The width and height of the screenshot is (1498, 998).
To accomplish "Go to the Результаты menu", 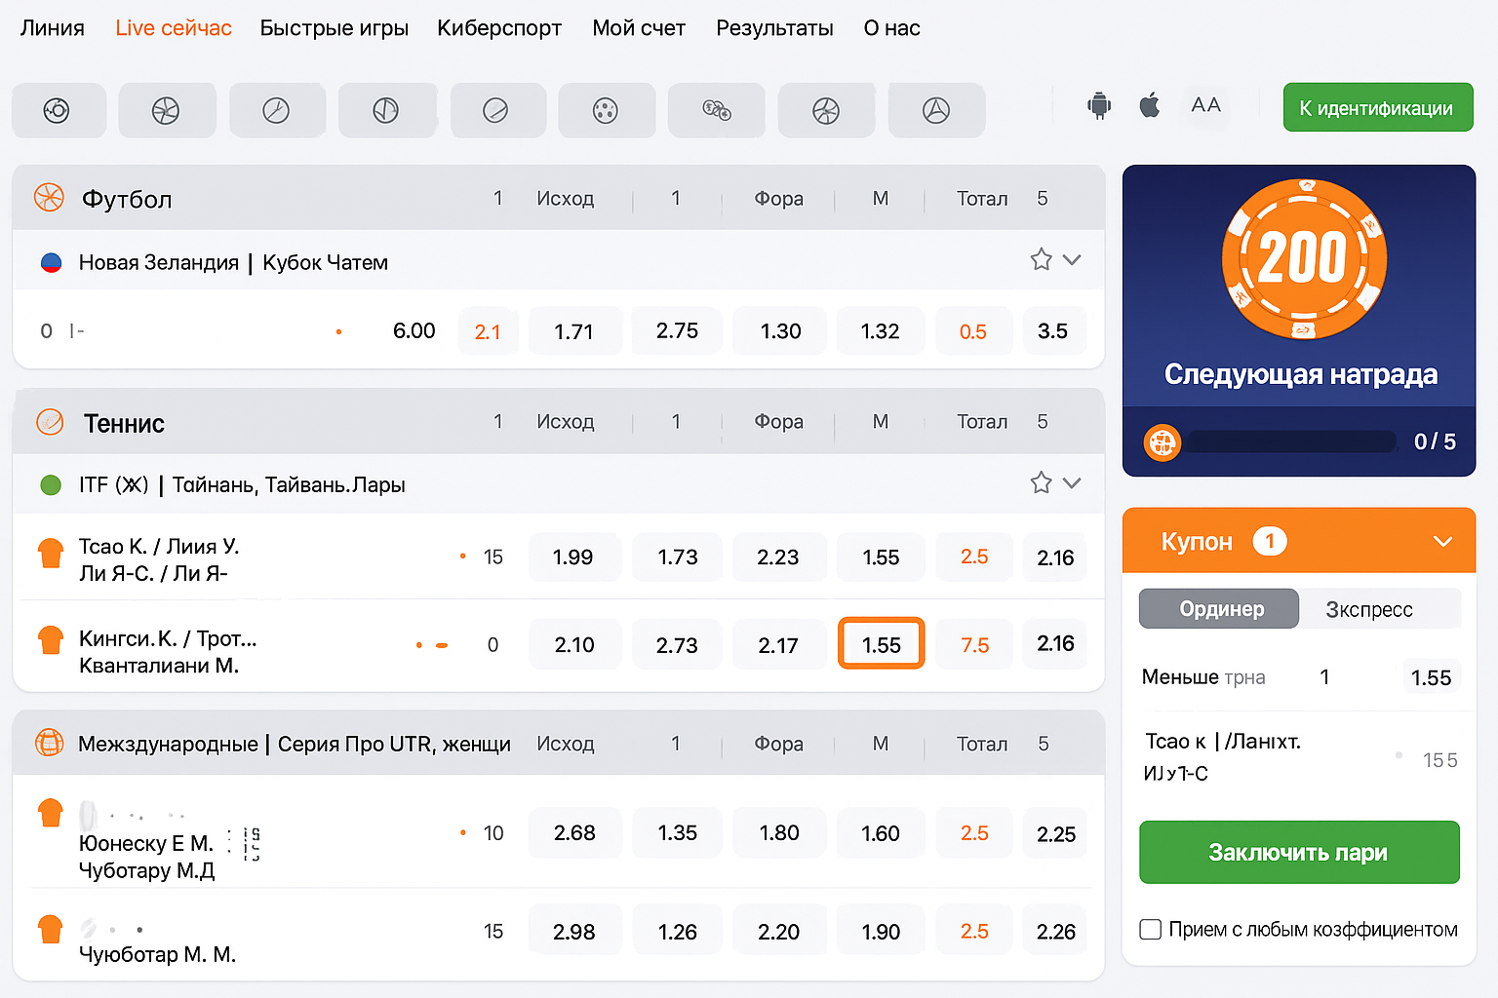I will pyautogui.click(x=774, y=28).
